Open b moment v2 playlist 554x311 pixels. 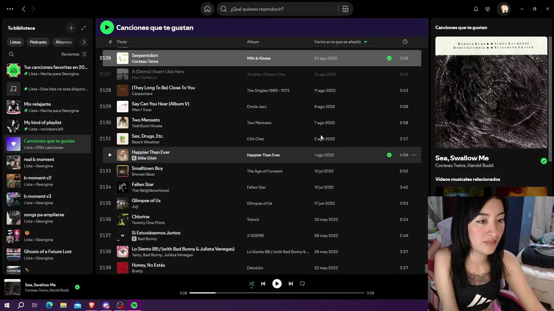tap(48, 181)
